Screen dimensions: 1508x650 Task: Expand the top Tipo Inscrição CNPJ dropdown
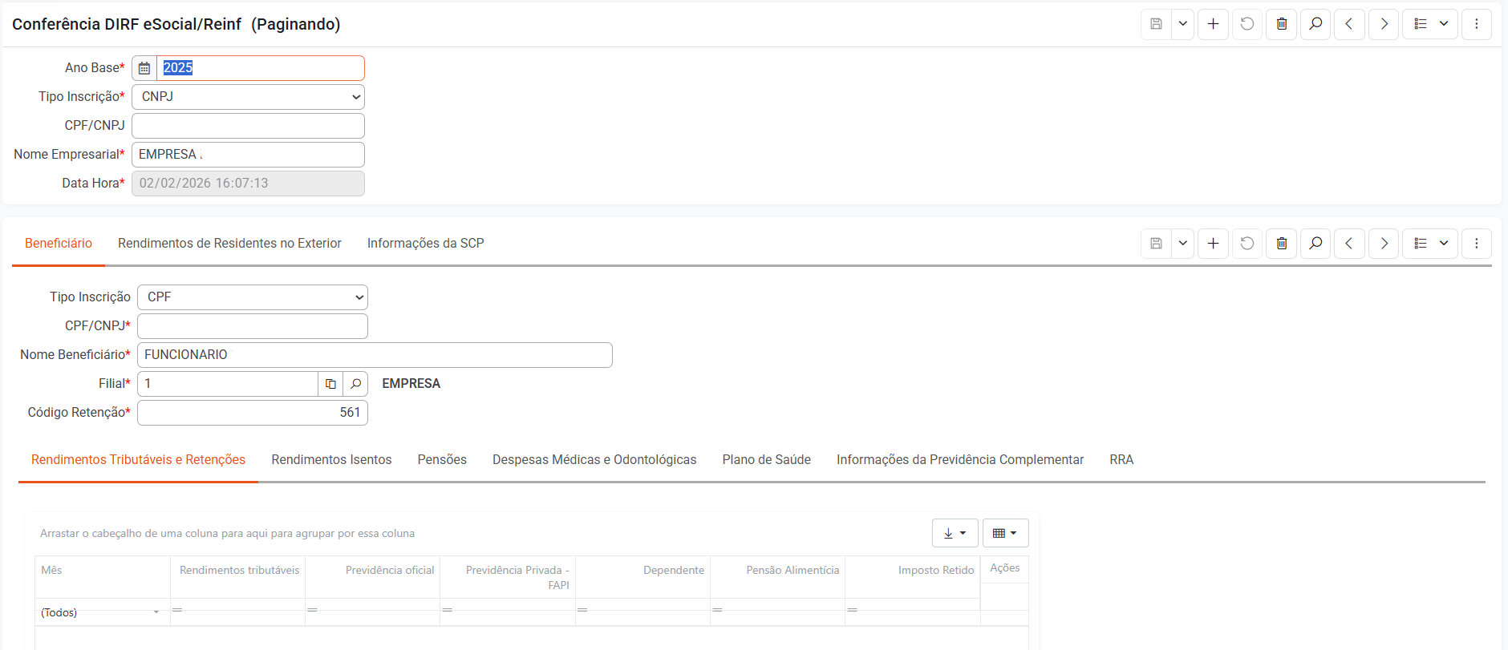pos(248,97)
